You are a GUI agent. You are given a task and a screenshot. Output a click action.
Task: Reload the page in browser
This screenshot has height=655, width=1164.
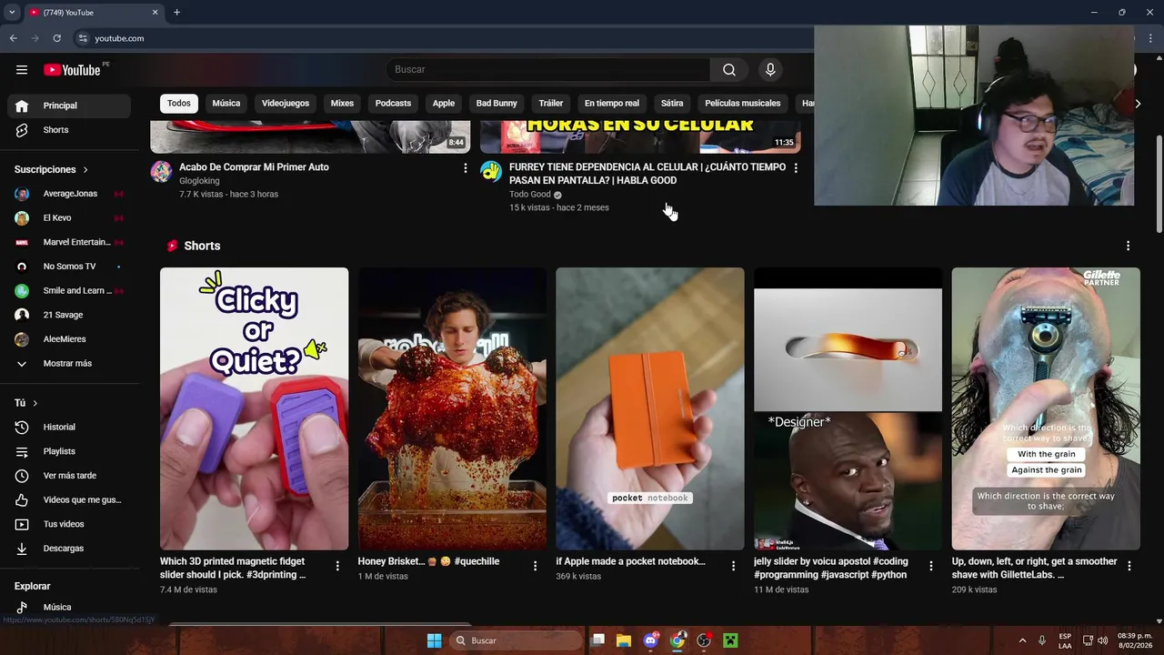pos(56,38)
